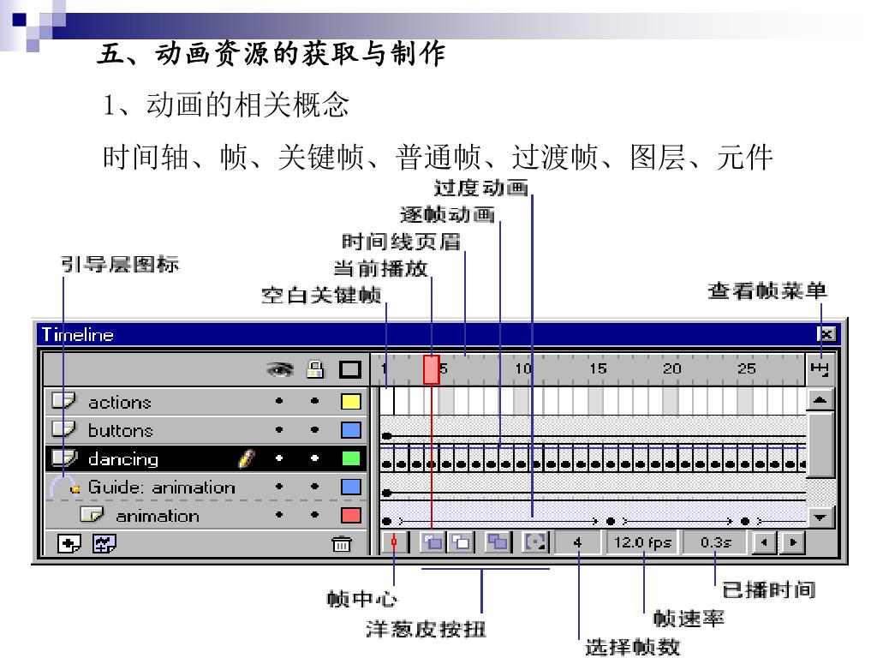Click the current frame number 4

[x=577, y=542]
